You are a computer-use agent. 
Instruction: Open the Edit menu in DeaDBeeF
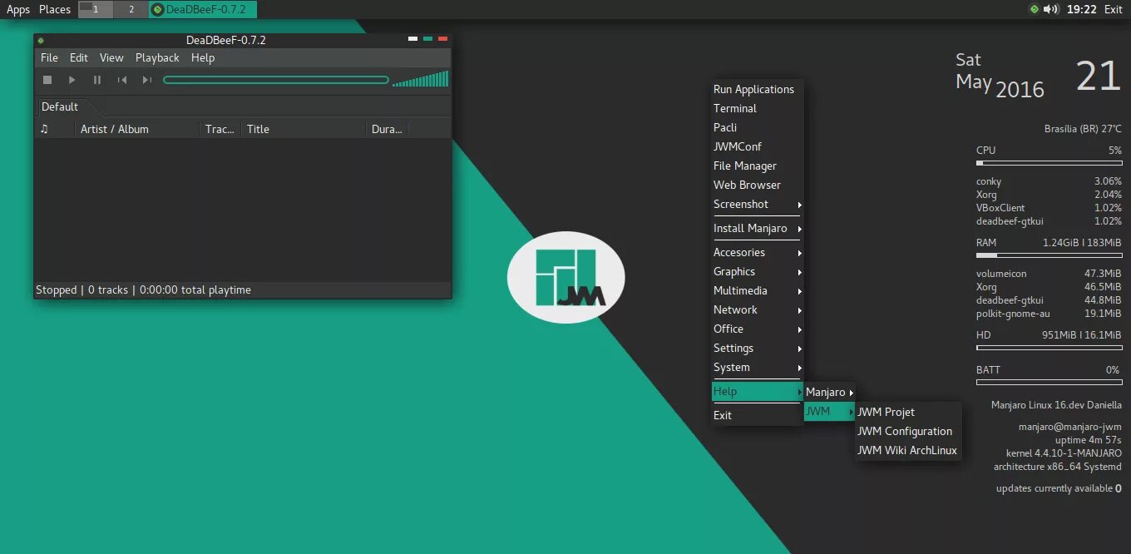point(78,57)
